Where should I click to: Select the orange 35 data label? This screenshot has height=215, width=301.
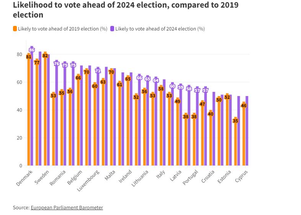click(236, 121)
